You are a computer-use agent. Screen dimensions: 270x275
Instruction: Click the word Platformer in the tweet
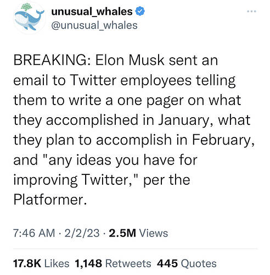48,200
